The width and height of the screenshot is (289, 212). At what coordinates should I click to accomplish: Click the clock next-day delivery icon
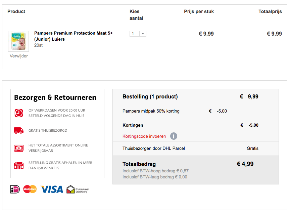tap(19, 113)
